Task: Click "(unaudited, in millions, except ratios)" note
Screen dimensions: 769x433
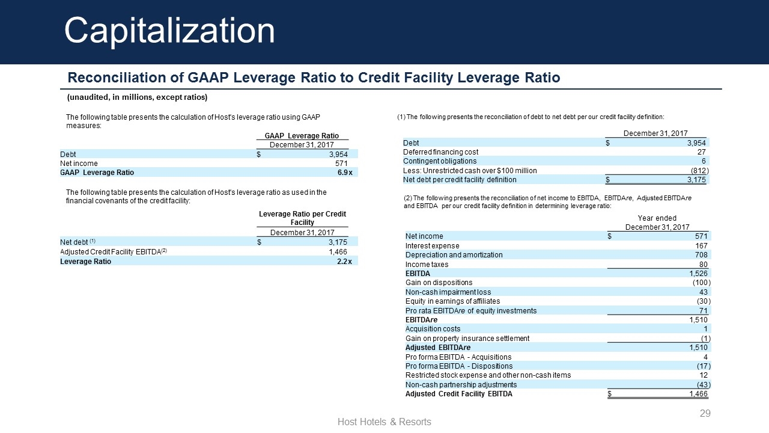Action: (x=136, y=97)
